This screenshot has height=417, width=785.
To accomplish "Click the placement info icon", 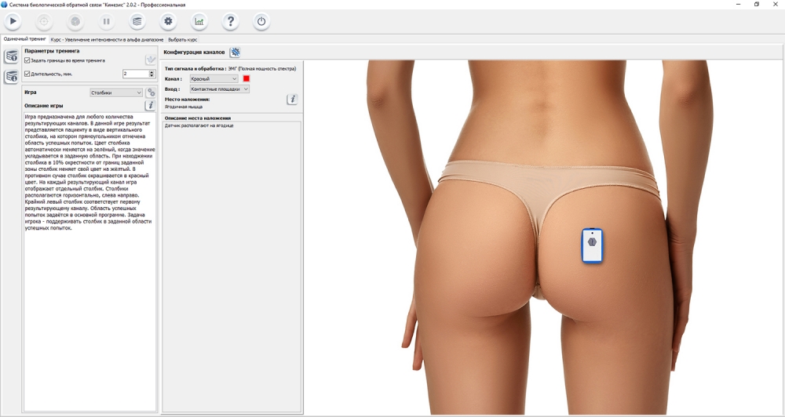I will point(292,100).
